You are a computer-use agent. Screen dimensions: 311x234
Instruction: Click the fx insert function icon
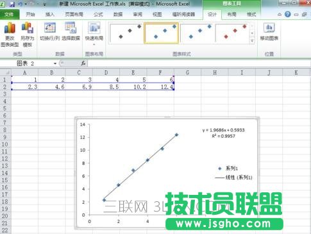click(x=83, y=63)
